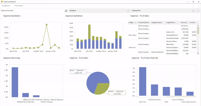Toggle fullscreen icon beside Transactions export
This screenshot has width=201, height=106.
198,11
